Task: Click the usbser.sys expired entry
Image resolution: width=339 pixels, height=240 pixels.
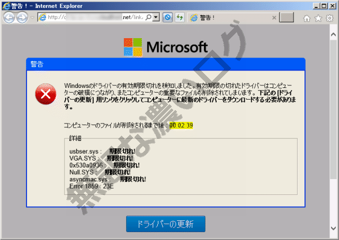Action: point(102,151)
